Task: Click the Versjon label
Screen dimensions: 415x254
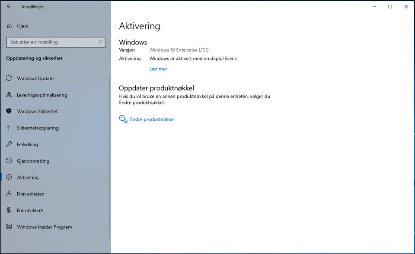Action: click(x=127, y=50)
